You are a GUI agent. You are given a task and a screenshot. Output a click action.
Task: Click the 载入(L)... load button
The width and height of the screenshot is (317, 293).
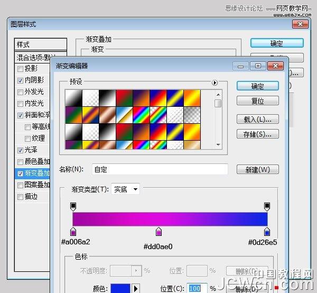pos(258,119)
